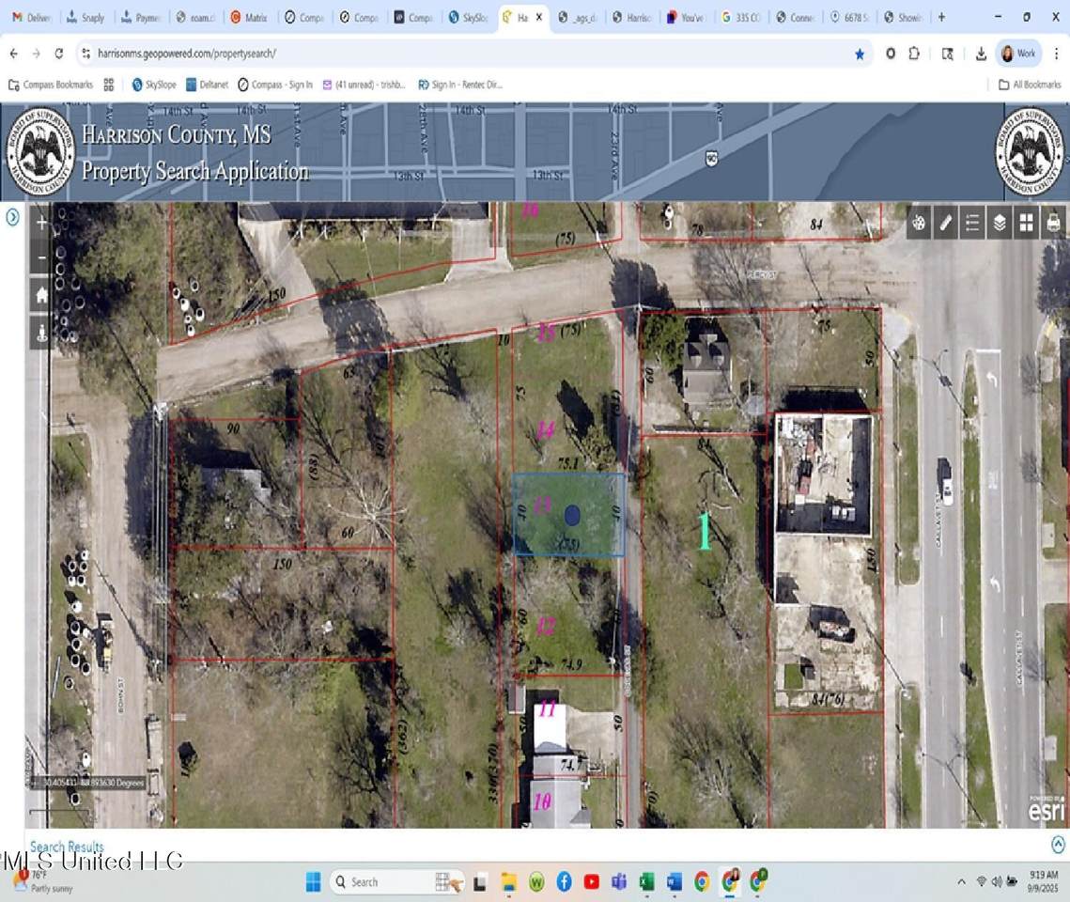Expand the left side panel with the chevron
This screenshot has height=902, width=1070.
11,217
